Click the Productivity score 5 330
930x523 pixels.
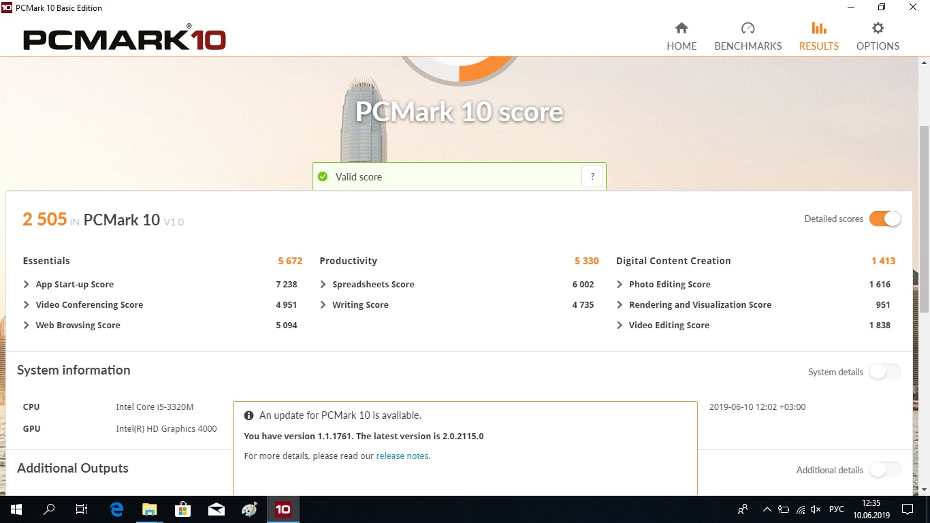coord(587,261)
